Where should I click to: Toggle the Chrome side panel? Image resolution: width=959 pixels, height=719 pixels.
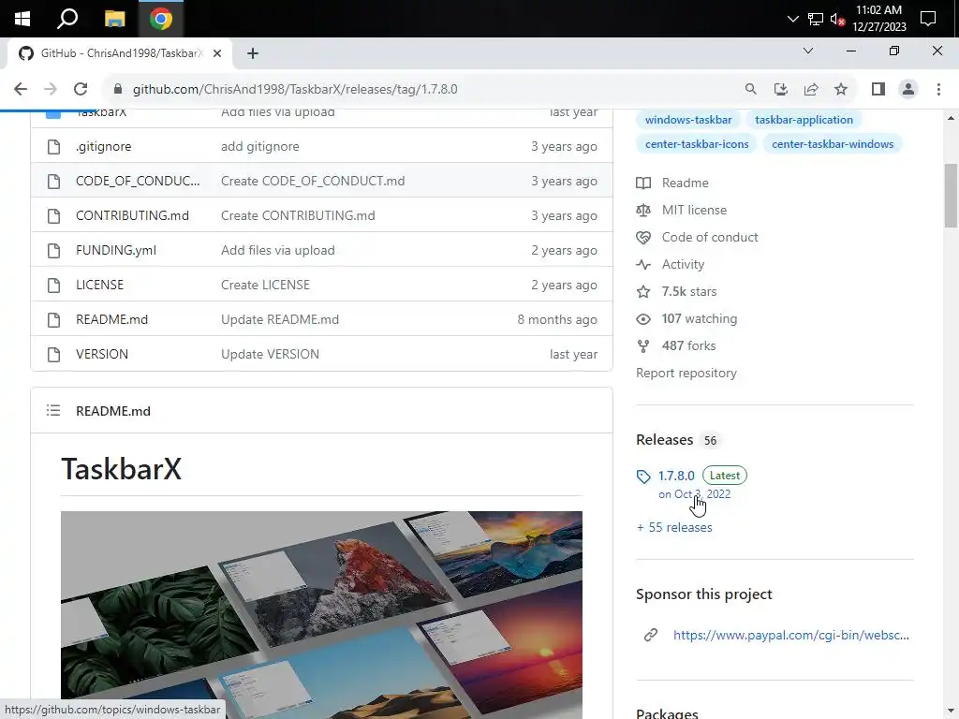878,89
